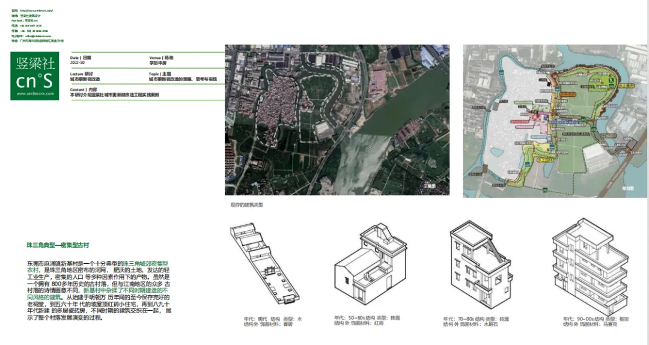
Task: Click the caption 年代：明代 结构 类型：木
Action: click(x=273, y=319)
